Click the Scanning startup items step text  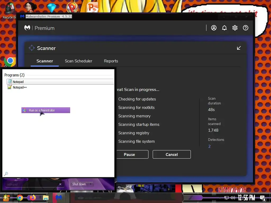click(139, 124)
